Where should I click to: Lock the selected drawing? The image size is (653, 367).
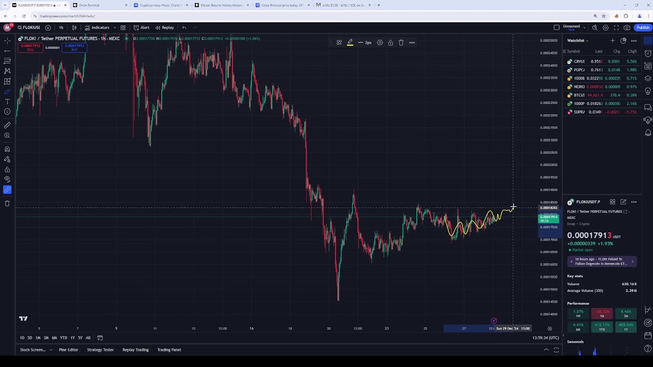pos(390,42)
